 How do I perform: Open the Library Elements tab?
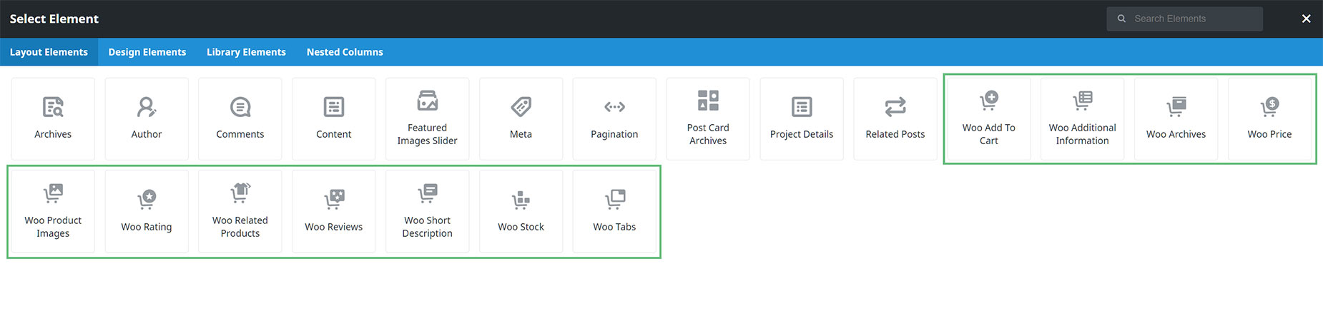pos(246,52)
